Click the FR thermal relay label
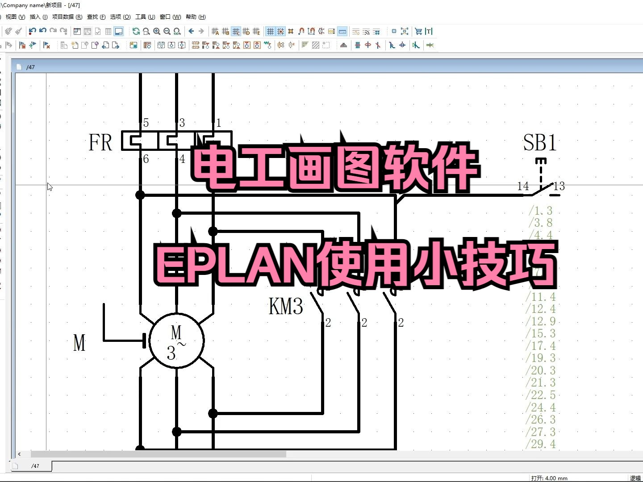 pyautogui.click(x=100, y=142)
